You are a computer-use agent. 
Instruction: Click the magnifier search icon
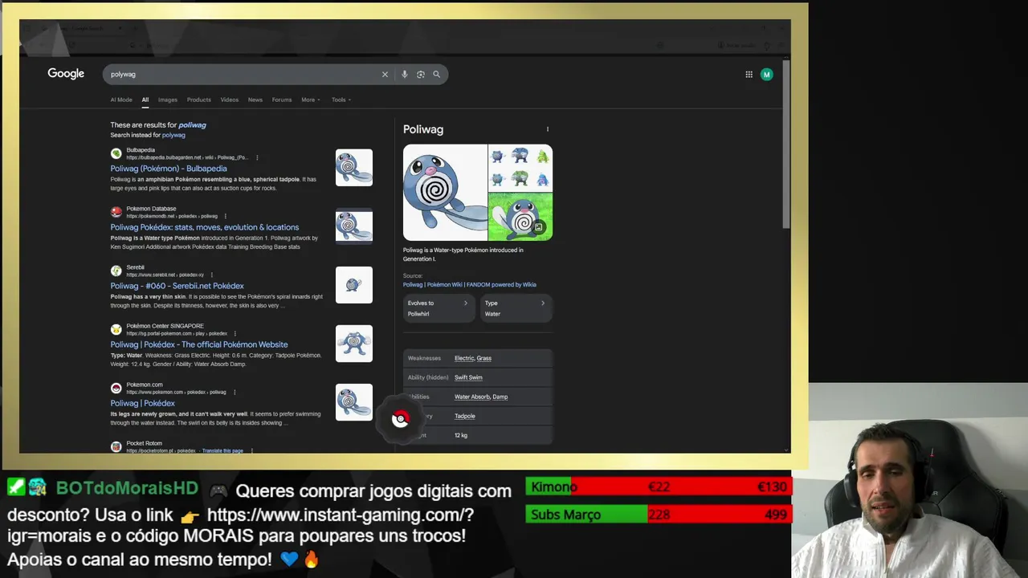coord(437,75)
